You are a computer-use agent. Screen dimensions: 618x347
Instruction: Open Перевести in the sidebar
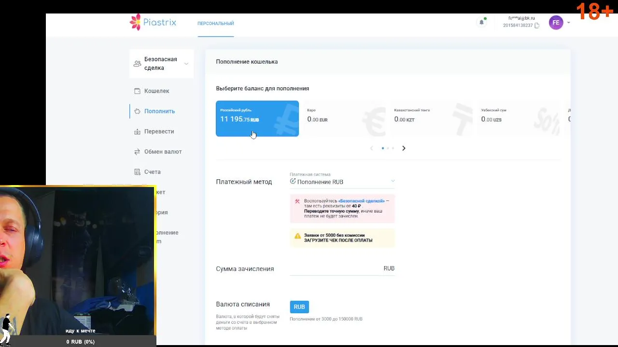click(159, 132)
